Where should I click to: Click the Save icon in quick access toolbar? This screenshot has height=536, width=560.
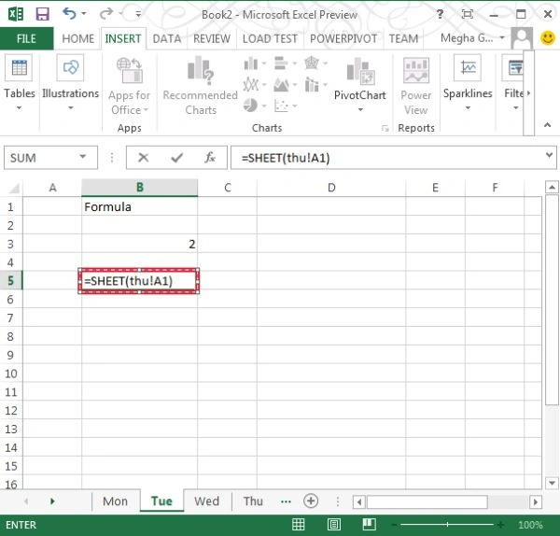coord(43,14)
